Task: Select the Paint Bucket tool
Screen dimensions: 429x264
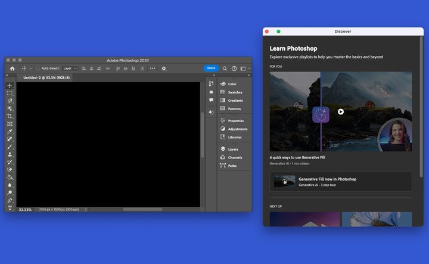Action: pos(10,177)
